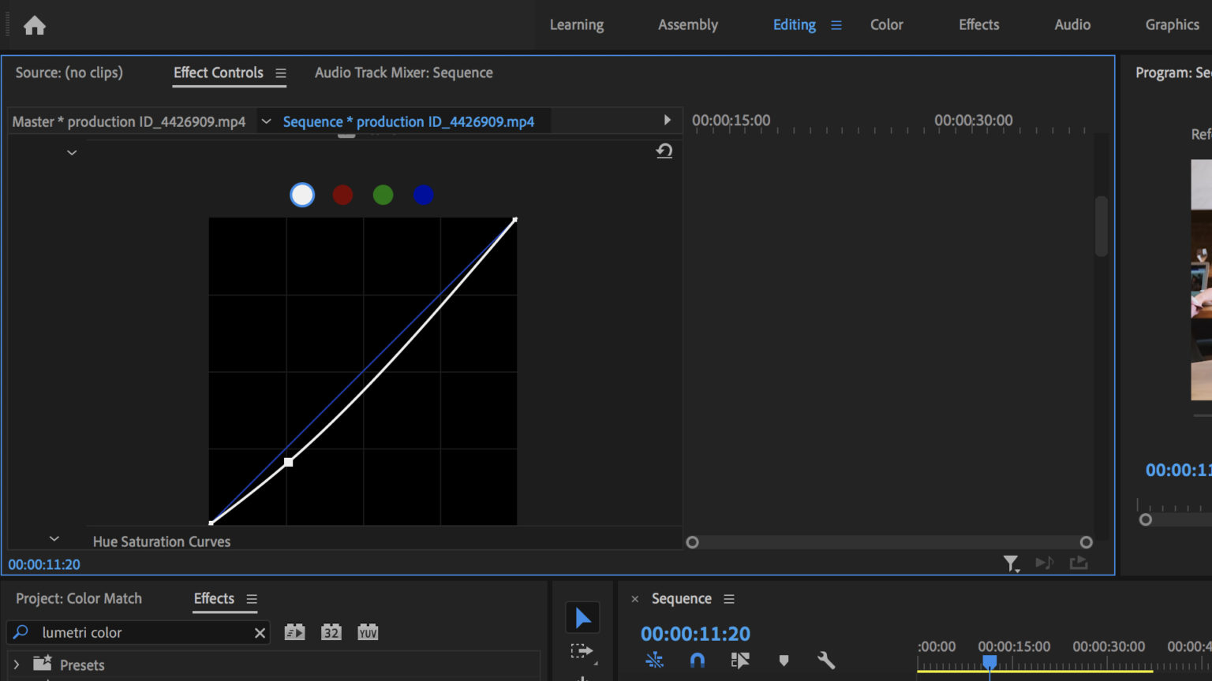The height and width of the screenshot is (681, 1212).
Task: Expand the Presets folder
Action: [x=16, y=664]
